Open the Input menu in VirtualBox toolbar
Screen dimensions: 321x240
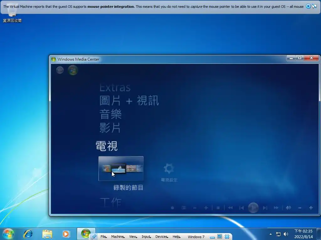click(146, 237)
